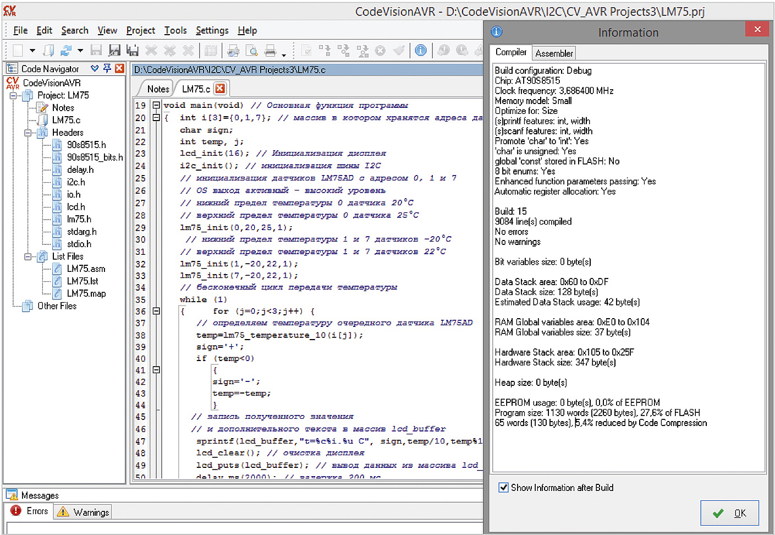
Task: Close the Code Navigator panel
Action: click(119, 68)
